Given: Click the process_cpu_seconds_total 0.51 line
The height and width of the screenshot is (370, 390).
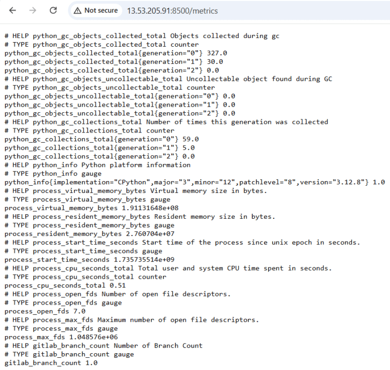Looking at the screenshot, I should [65, 285].
